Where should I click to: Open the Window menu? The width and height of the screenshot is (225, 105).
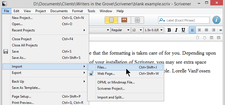[106, 11]
